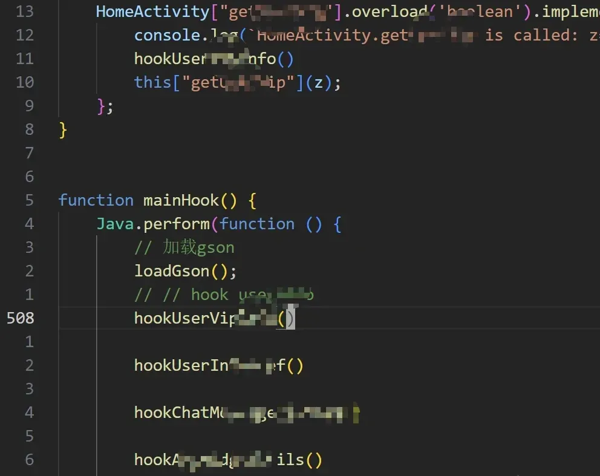Click the gutter number beside the 加载gson comment
Image resolution: width=600 pixels, height=476 pixels.
click(x=30, y=247)
